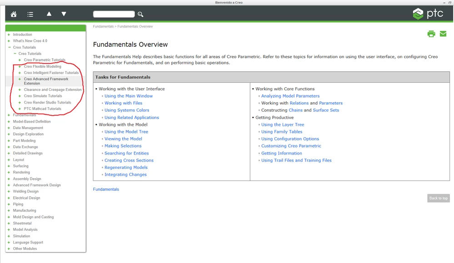Select Piping in contents tree
This screenshot has height=263, width=454.
(x=18, y=204)
